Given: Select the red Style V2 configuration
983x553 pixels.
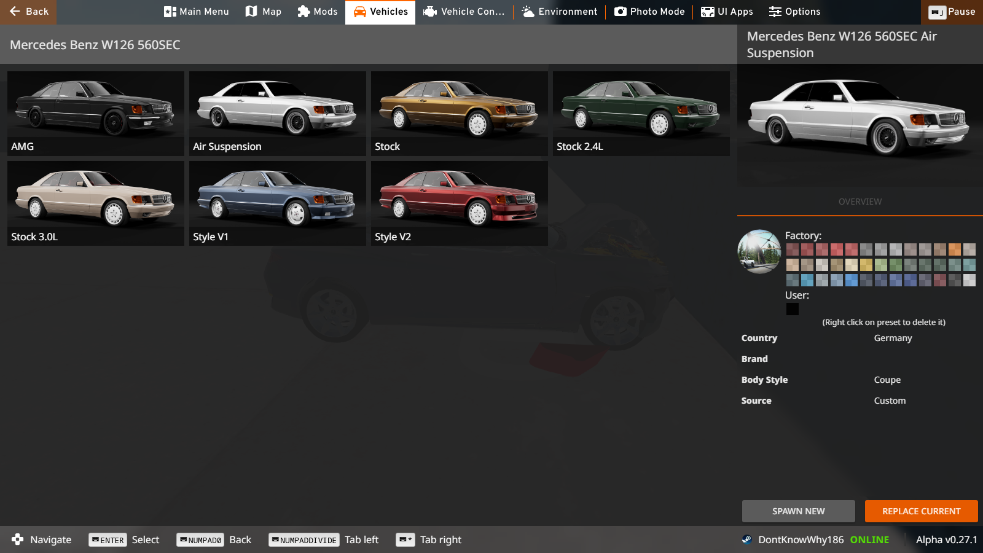Looking at the screenshot, I should [x=460, y=203].
